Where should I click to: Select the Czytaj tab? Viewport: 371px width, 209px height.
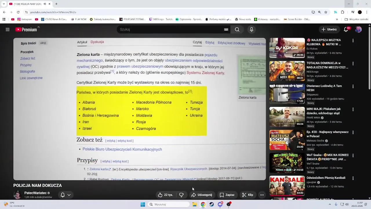(x=197, y=42)
